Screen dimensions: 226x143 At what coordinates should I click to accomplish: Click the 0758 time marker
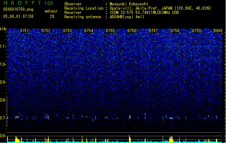pyautogui.click(x=175, y=31)
